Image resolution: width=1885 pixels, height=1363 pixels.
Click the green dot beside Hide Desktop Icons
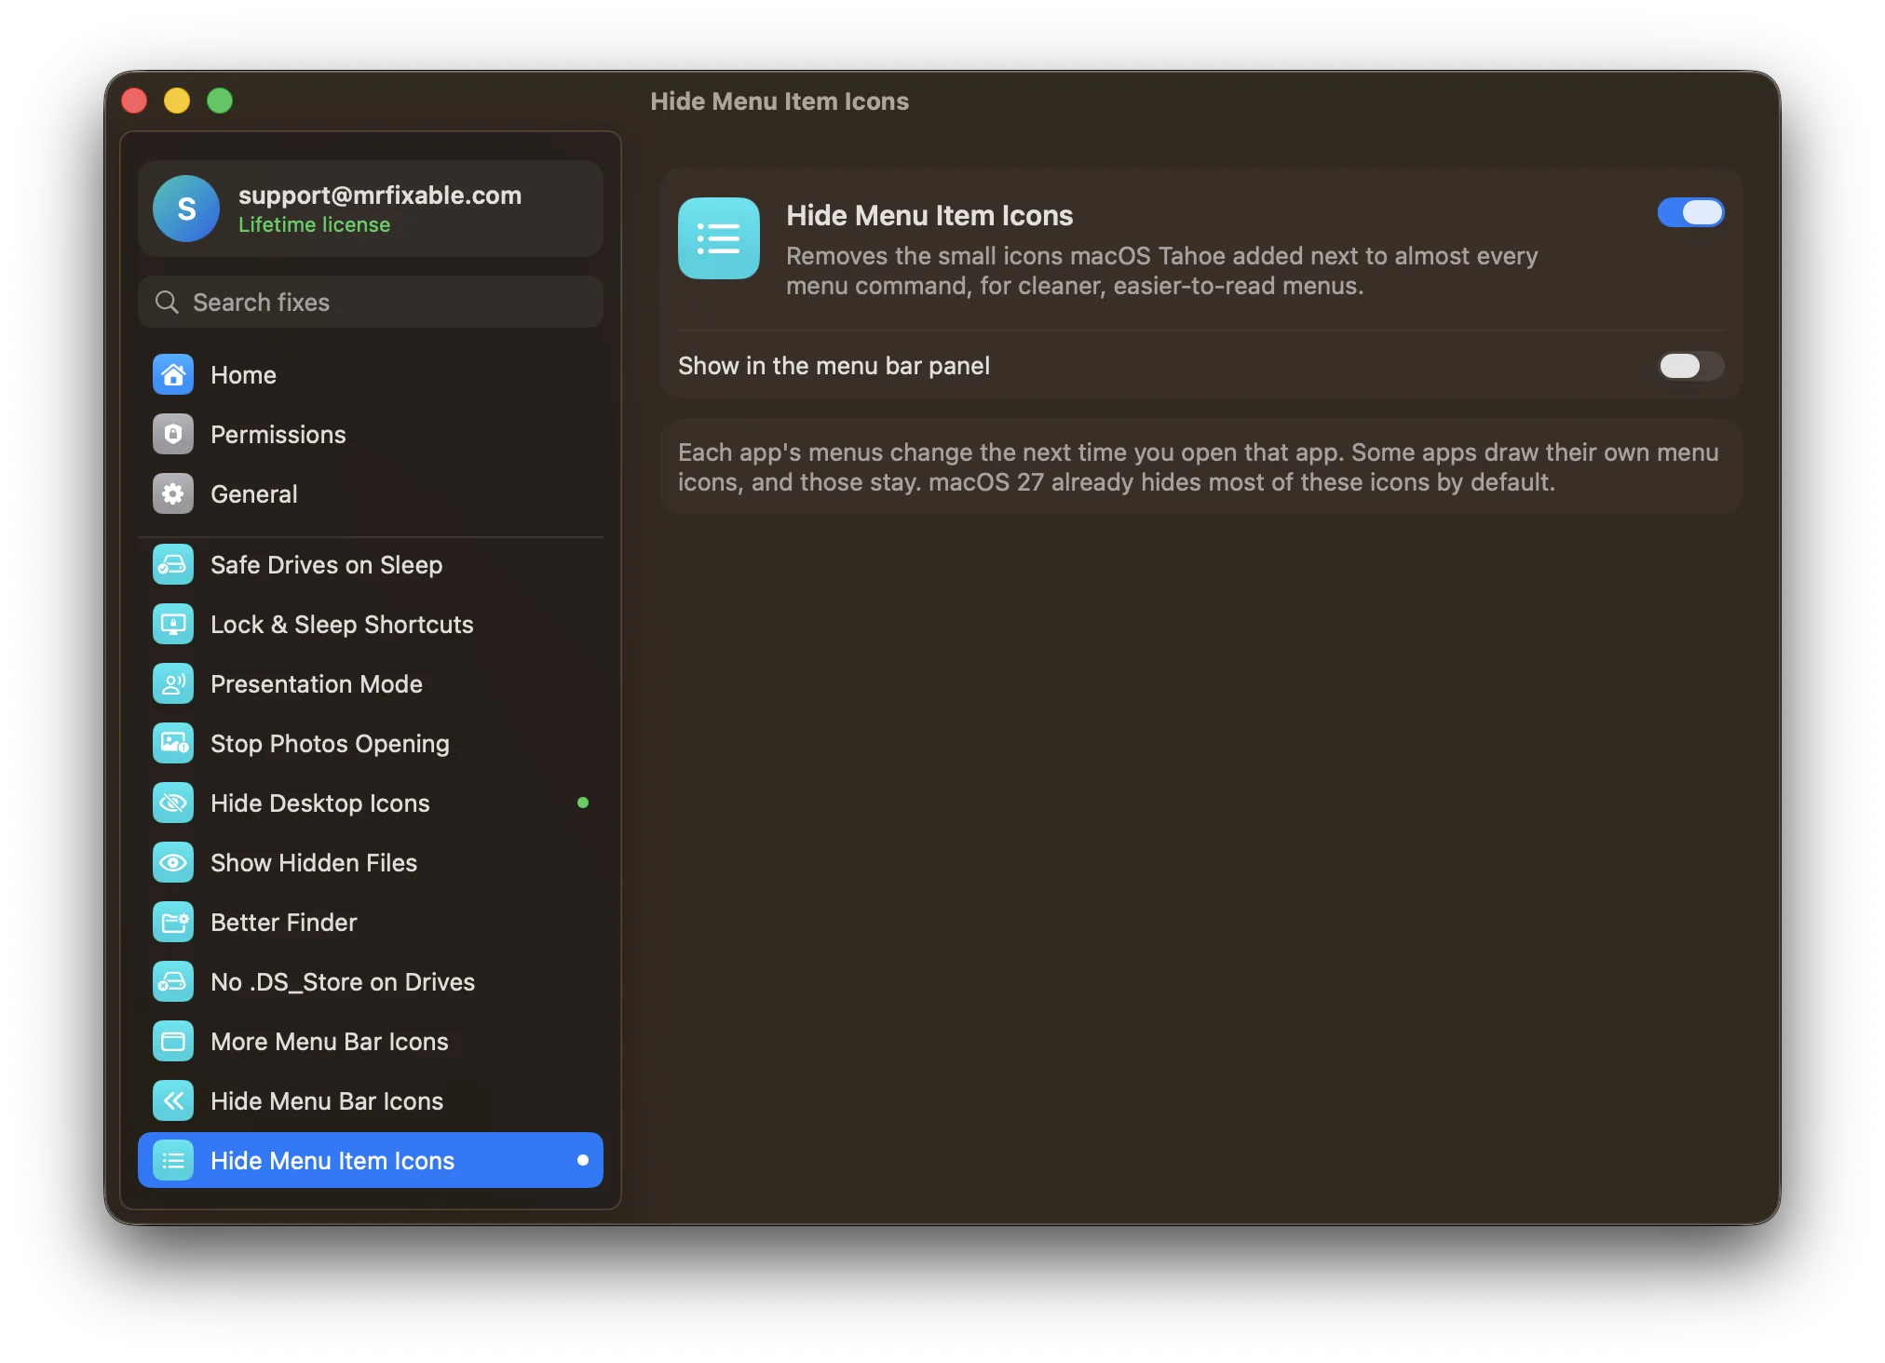click(583, 803)
